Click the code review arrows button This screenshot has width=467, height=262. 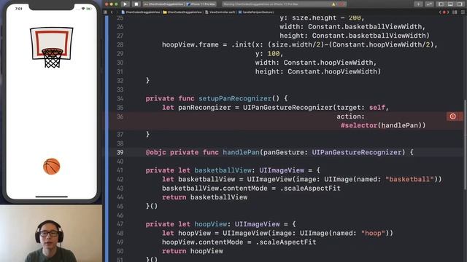click(429, 4)
